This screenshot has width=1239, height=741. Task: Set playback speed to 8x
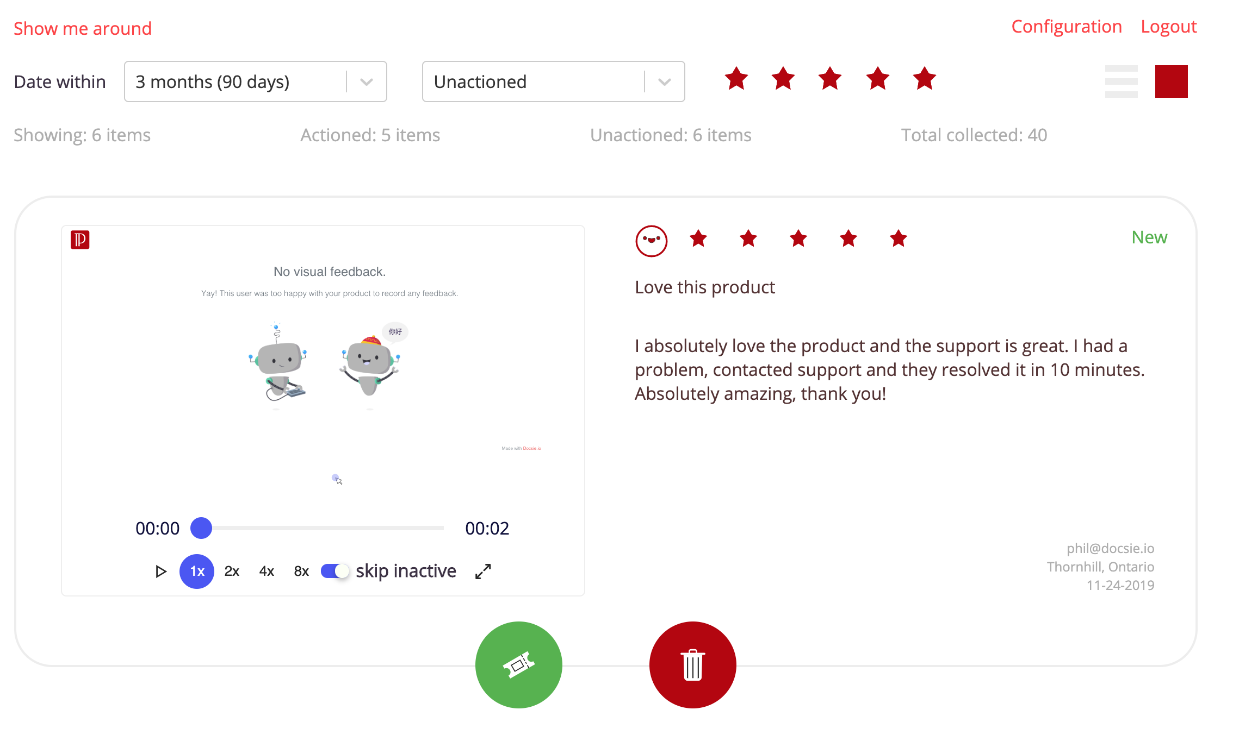(x=301, y=572)
